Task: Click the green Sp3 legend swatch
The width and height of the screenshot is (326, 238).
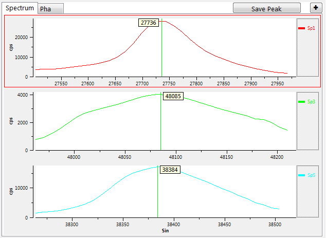Action: 302,102
